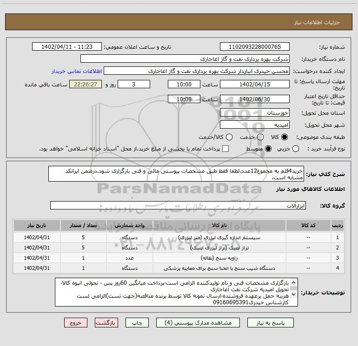Click the province field خوزستان

[255, 113]
